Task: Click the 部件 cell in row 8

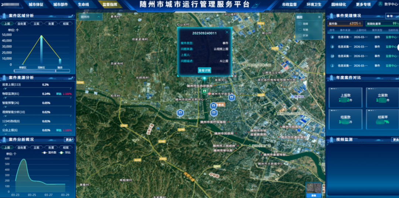Action: (x=377, y=37)
